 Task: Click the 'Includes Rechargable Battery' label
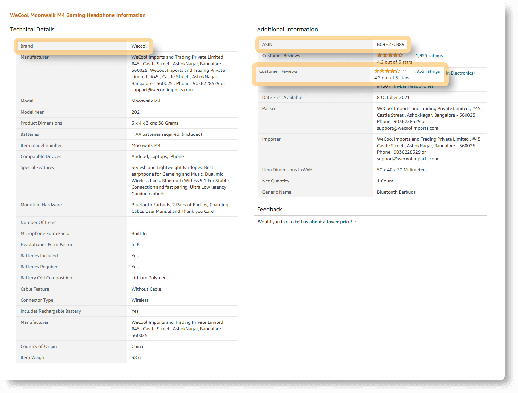tap(51, 311)
